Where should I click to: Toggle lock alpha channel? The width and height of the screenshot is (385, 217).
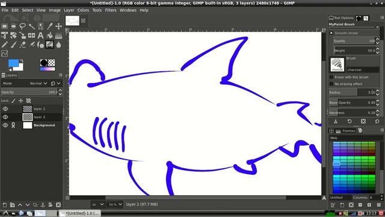pos(28,101)
